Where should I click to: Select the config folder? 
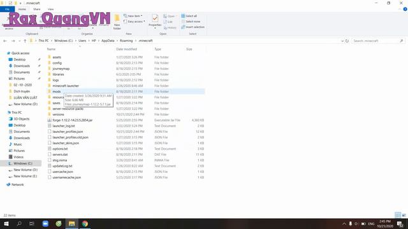(57, 63)
